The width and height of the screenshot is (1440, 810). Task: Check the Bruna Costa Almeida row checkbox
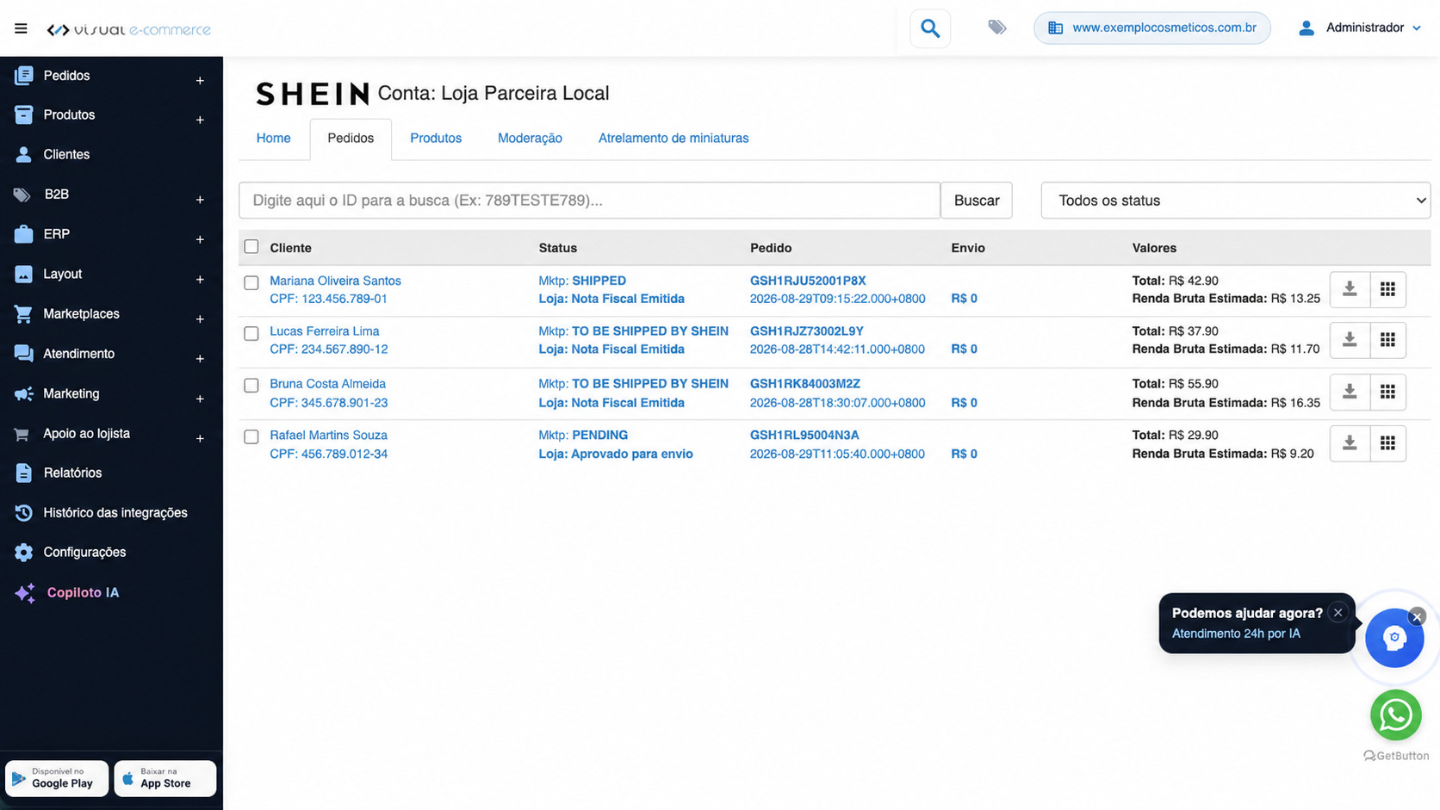pyautogui.click(x=251, y=386)
